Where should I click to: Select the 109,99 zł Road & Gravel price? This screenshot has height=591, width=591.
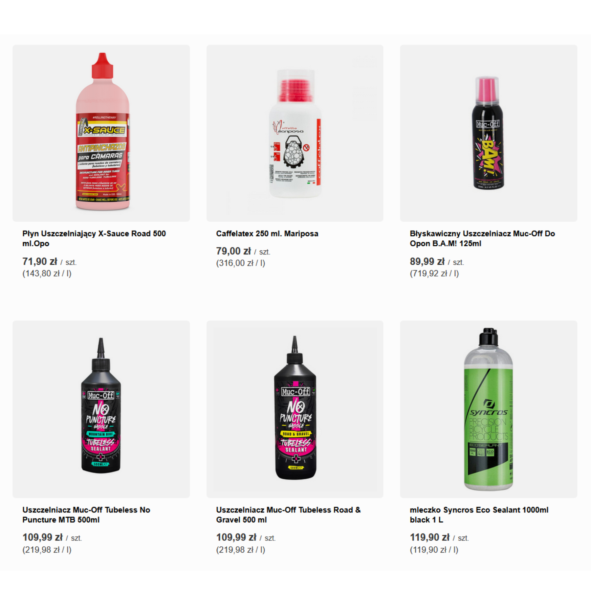[x=236, y=537]
